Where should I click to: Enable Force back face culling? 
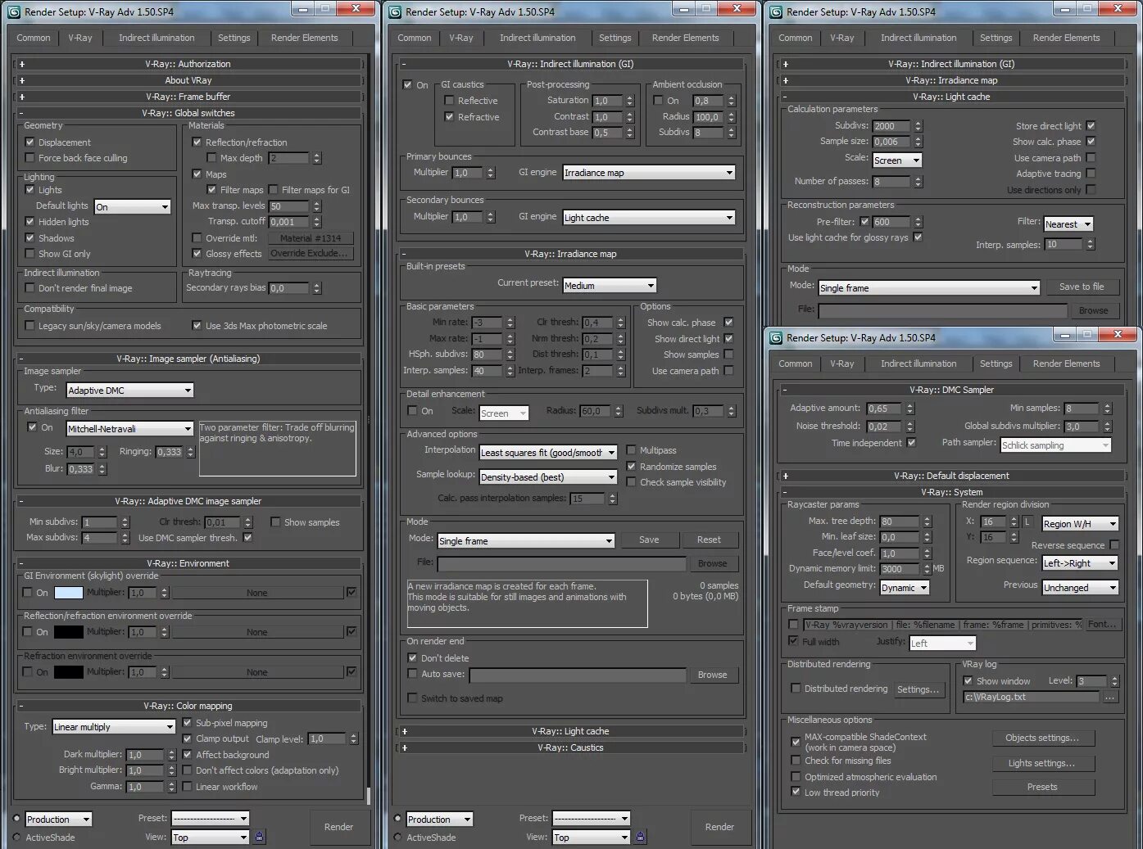[30, 158]
